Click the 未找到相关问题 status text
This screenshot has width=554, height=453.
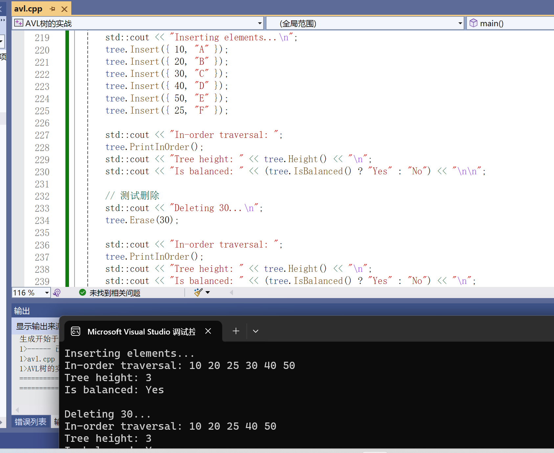tap(115, 293)
